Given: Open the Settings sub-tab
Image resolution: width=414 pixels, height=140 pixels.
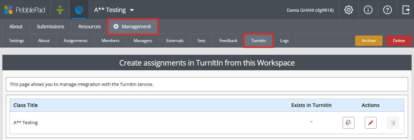Looking at the screenshot, I should tap(17, 41).
